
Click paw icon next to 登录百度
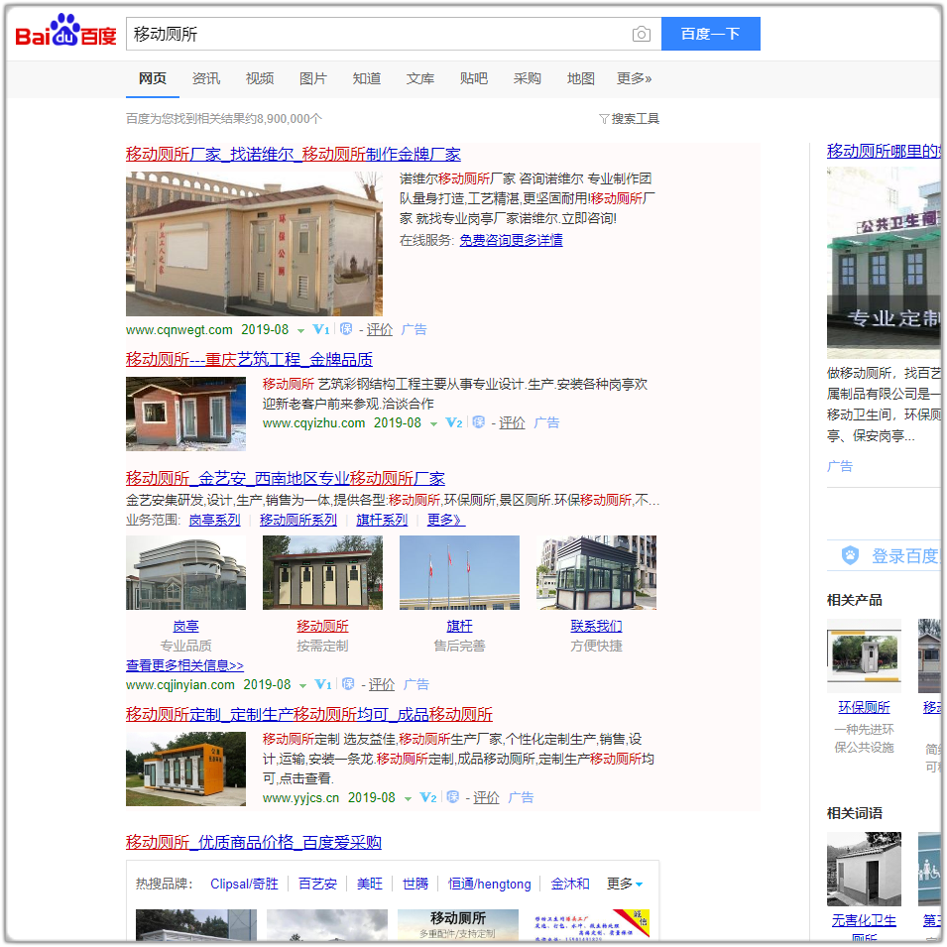coord(850,555)
